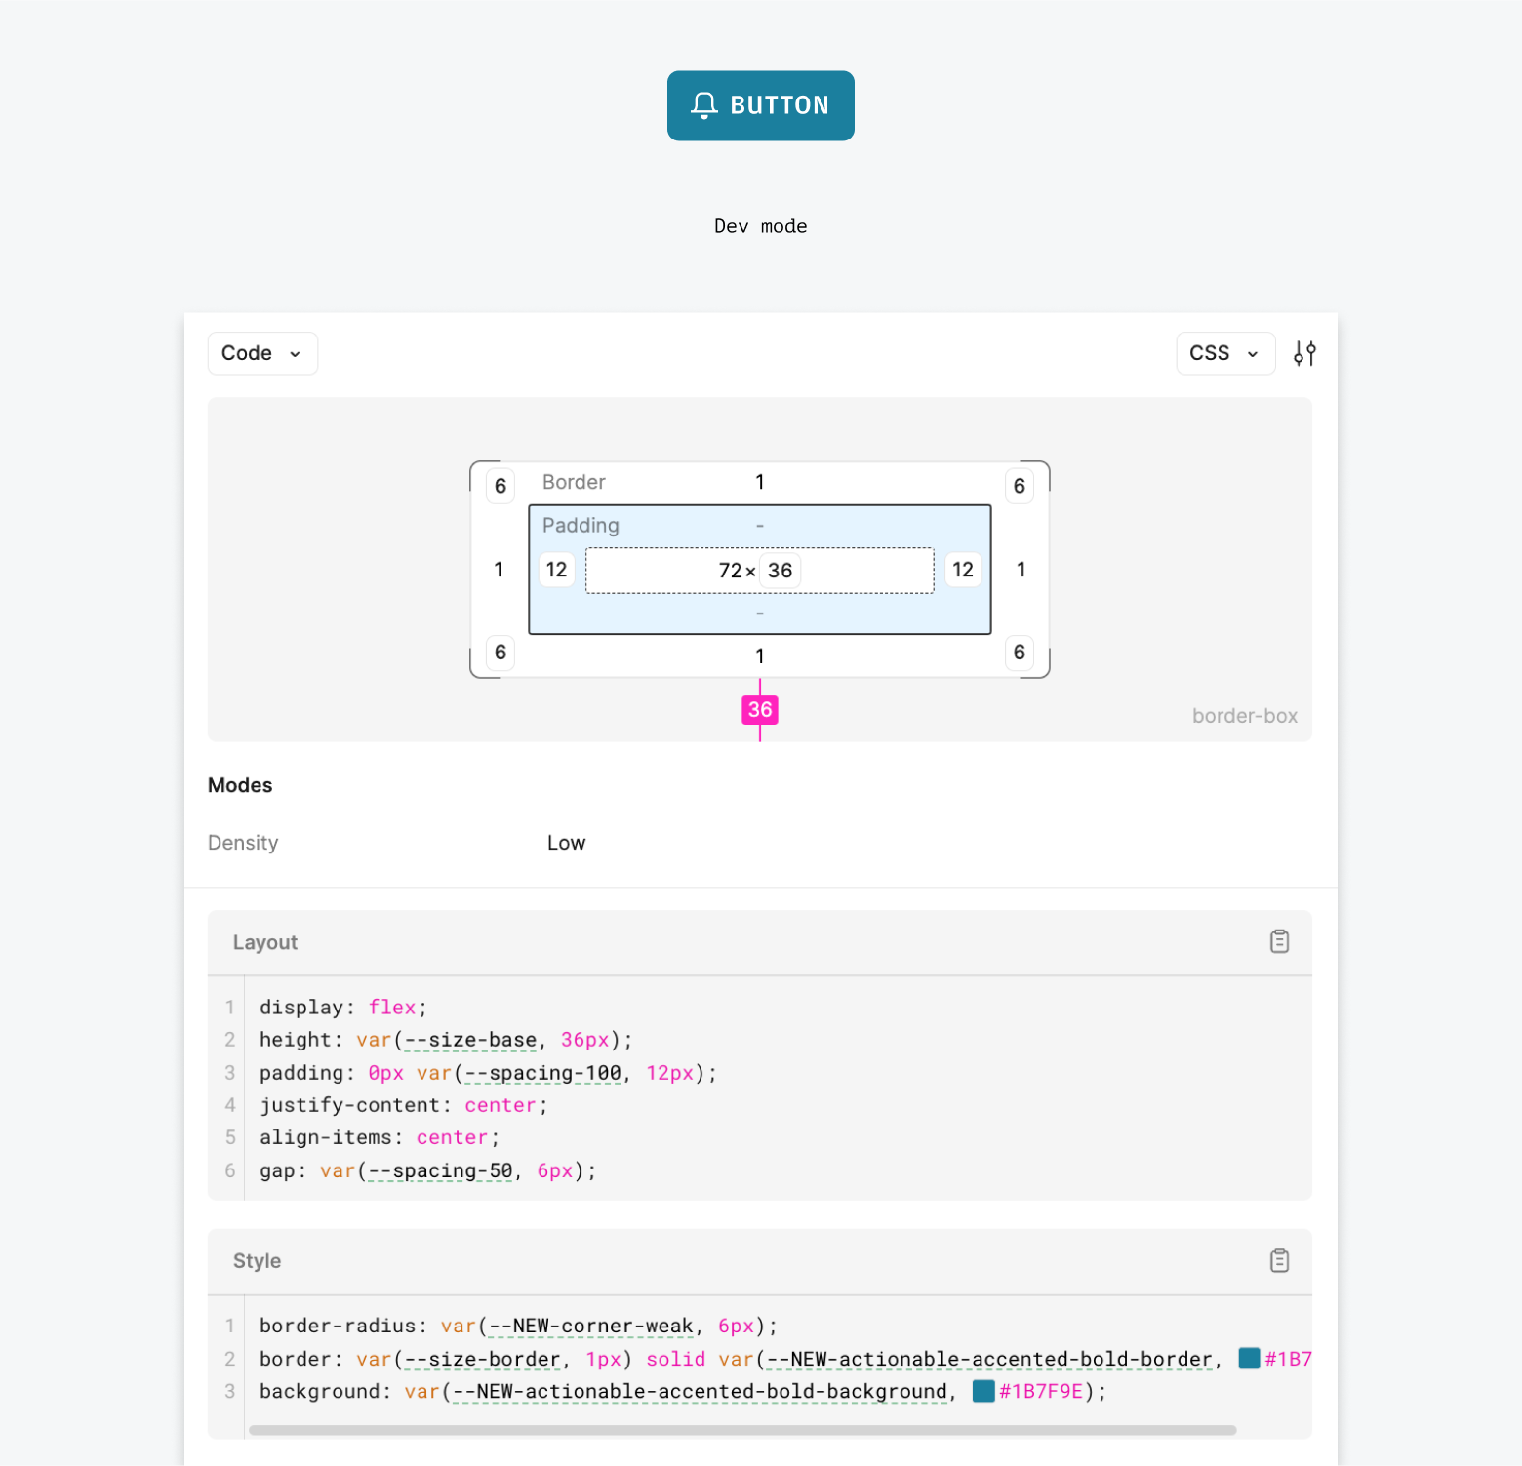Image resolution: width=1522 pixels, height=1466 pixels.
Task: Edit the right padding value 12
Action: 963,570
